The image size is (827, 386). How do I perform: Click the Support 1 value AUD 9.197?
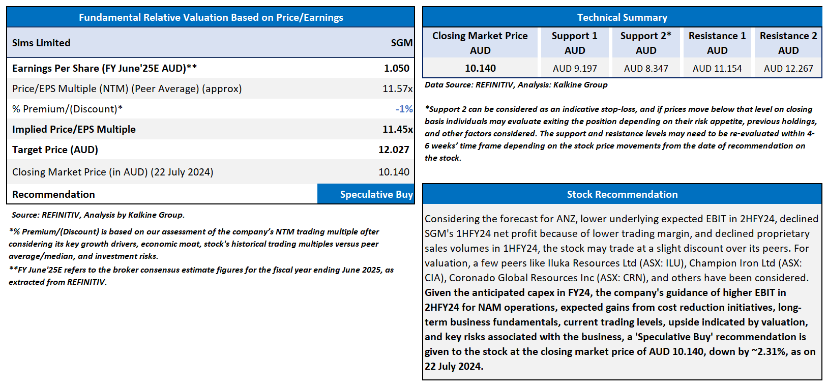[x=575, y=68]
